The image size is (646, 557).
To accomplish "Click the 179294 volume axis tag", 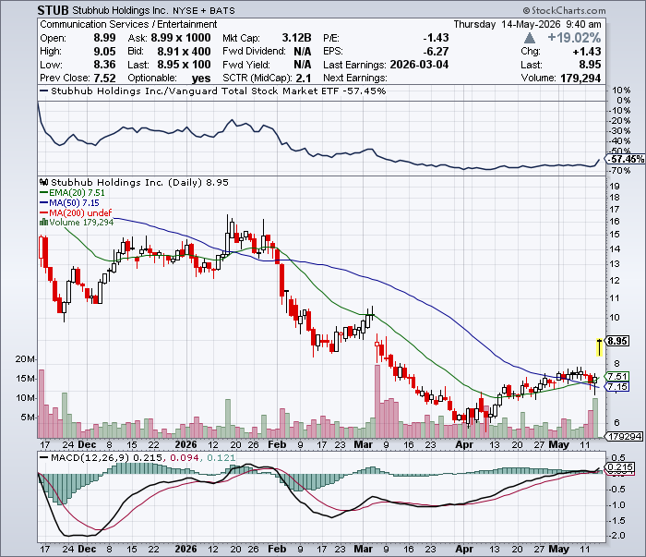I will [624, 436].
